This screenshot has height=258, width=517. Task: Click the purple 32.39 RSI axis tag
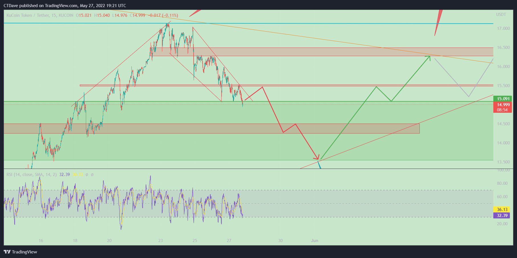[502, 216]
